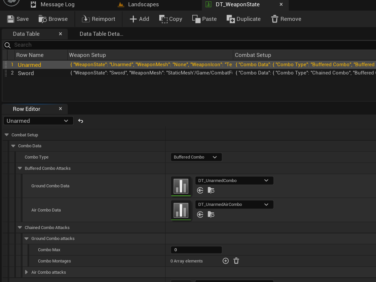The image size is (376, 282).
Task: Click the Combo Max value field
Action: click(196, 250)
